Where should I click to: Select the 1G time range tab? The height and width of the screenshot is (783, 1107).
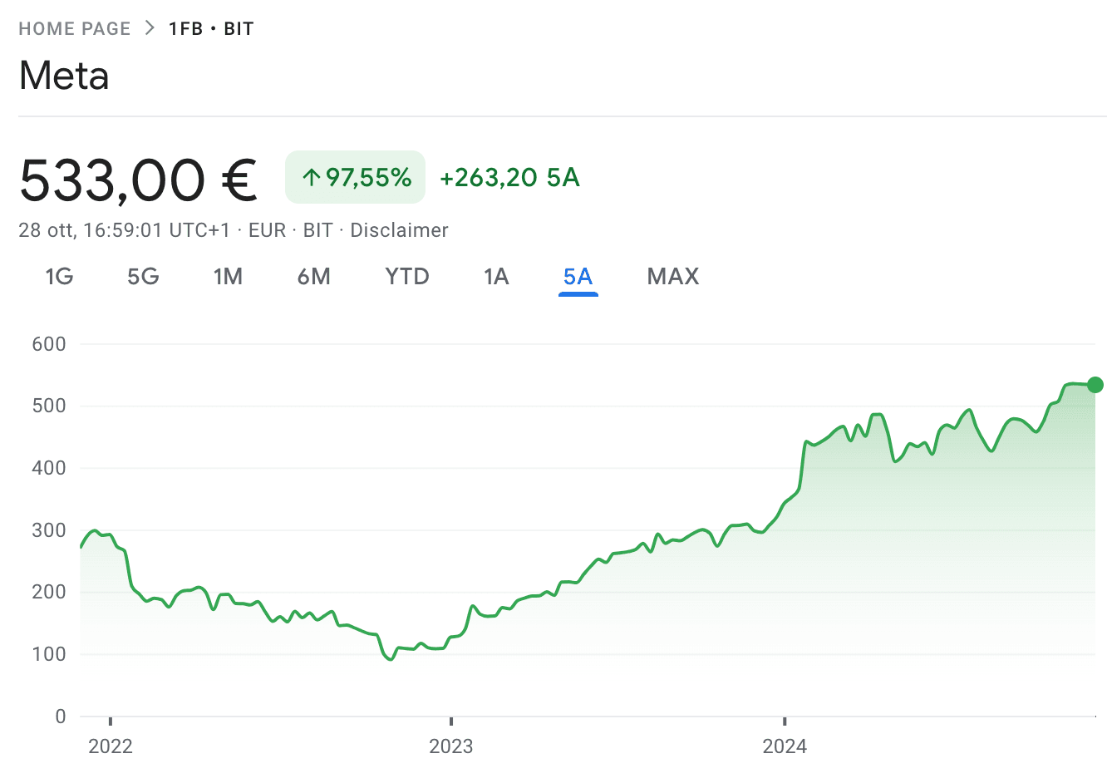click(59, 276)
